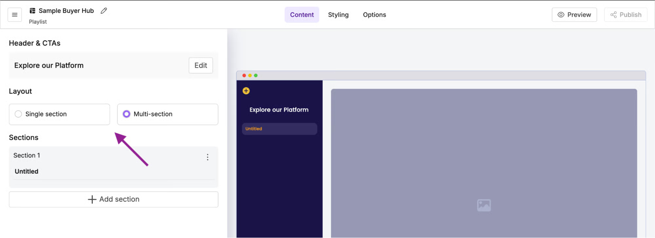Image resolution: width=655 pixels, height=238 pixels.
Task: Click the green dot in preview window
Action: [x=256, y=76]
